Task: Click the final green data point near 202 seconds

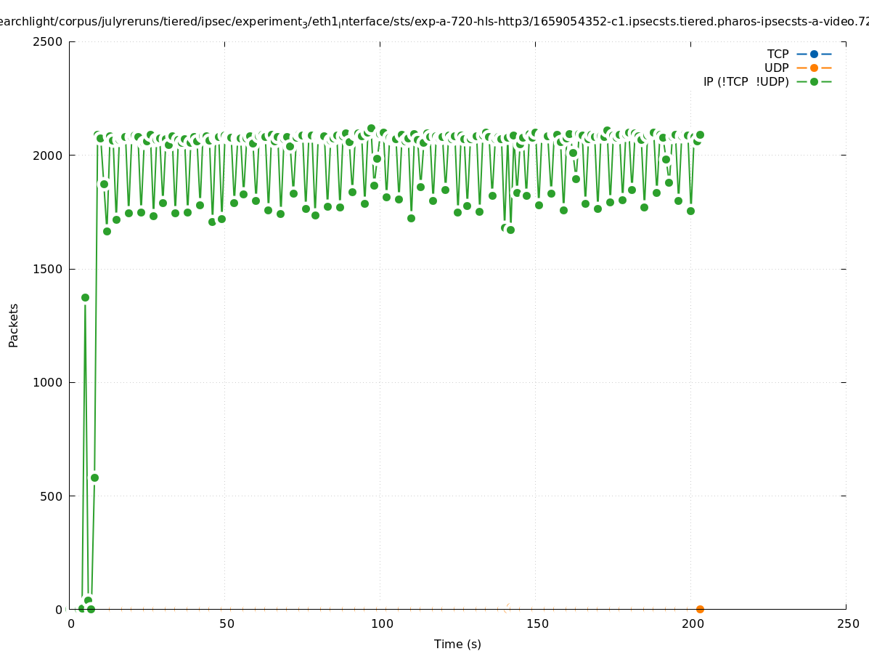Action: [700, 134]
